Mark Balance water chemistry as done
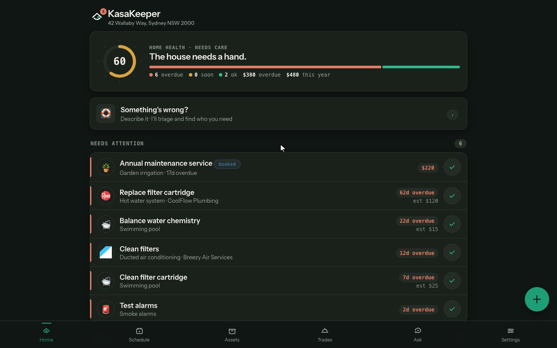557x348 pixels. (x=452, y=224)
